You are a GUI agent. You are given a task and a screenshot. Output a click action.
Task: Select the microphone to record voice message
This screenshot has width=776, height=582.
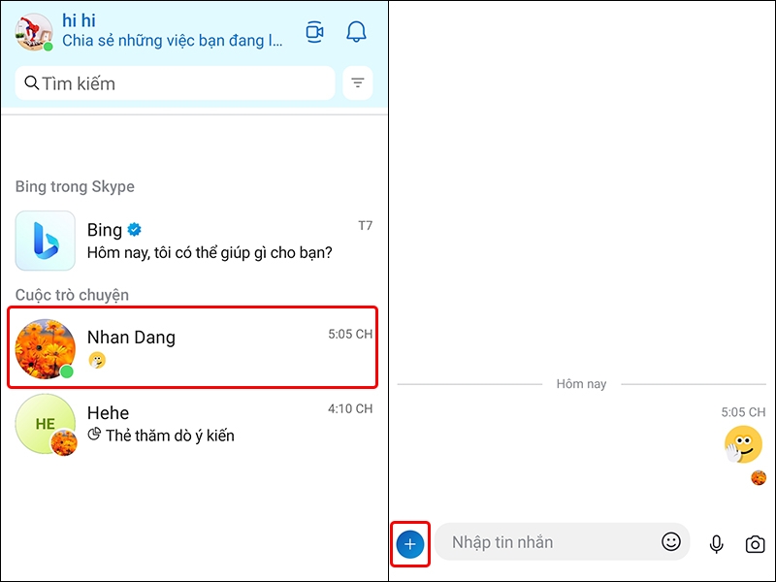tap(715, 542)
